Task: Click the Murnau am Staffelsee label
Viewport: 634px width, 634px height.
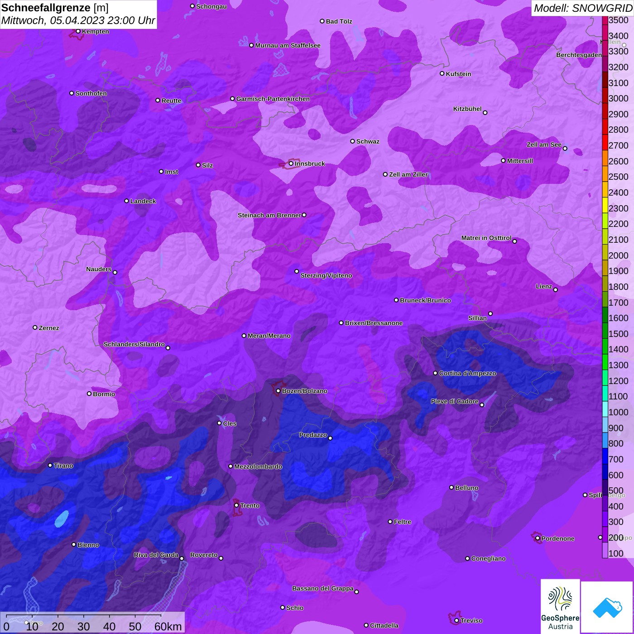Action: (288, 45)
